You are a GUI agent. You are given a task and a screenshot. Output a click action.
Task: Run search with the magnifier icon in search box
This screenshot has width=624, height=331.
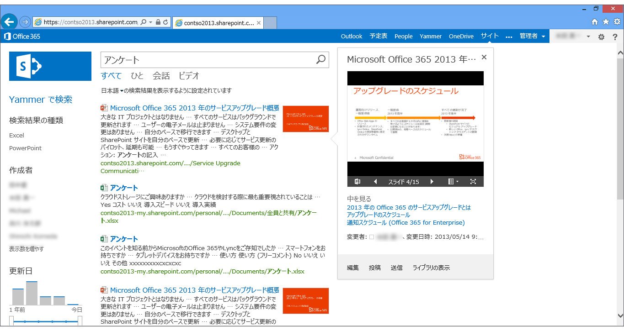click(321, 59)
